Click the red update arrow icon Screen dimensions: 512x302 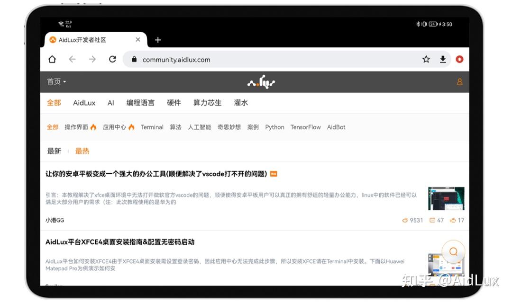pyautogui.click(x=459, y=59)
